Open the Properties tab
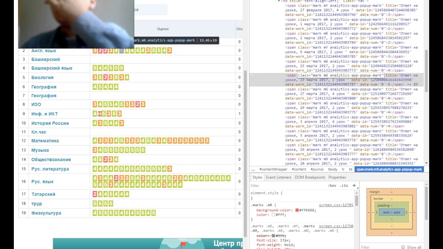 [337, 177]
